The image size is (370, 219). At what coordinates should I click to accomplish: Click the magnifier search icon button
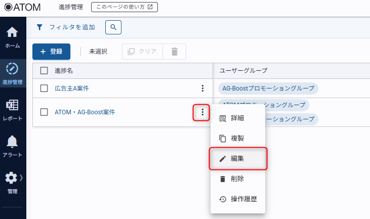pyautogui.click(x=113, y=27)
